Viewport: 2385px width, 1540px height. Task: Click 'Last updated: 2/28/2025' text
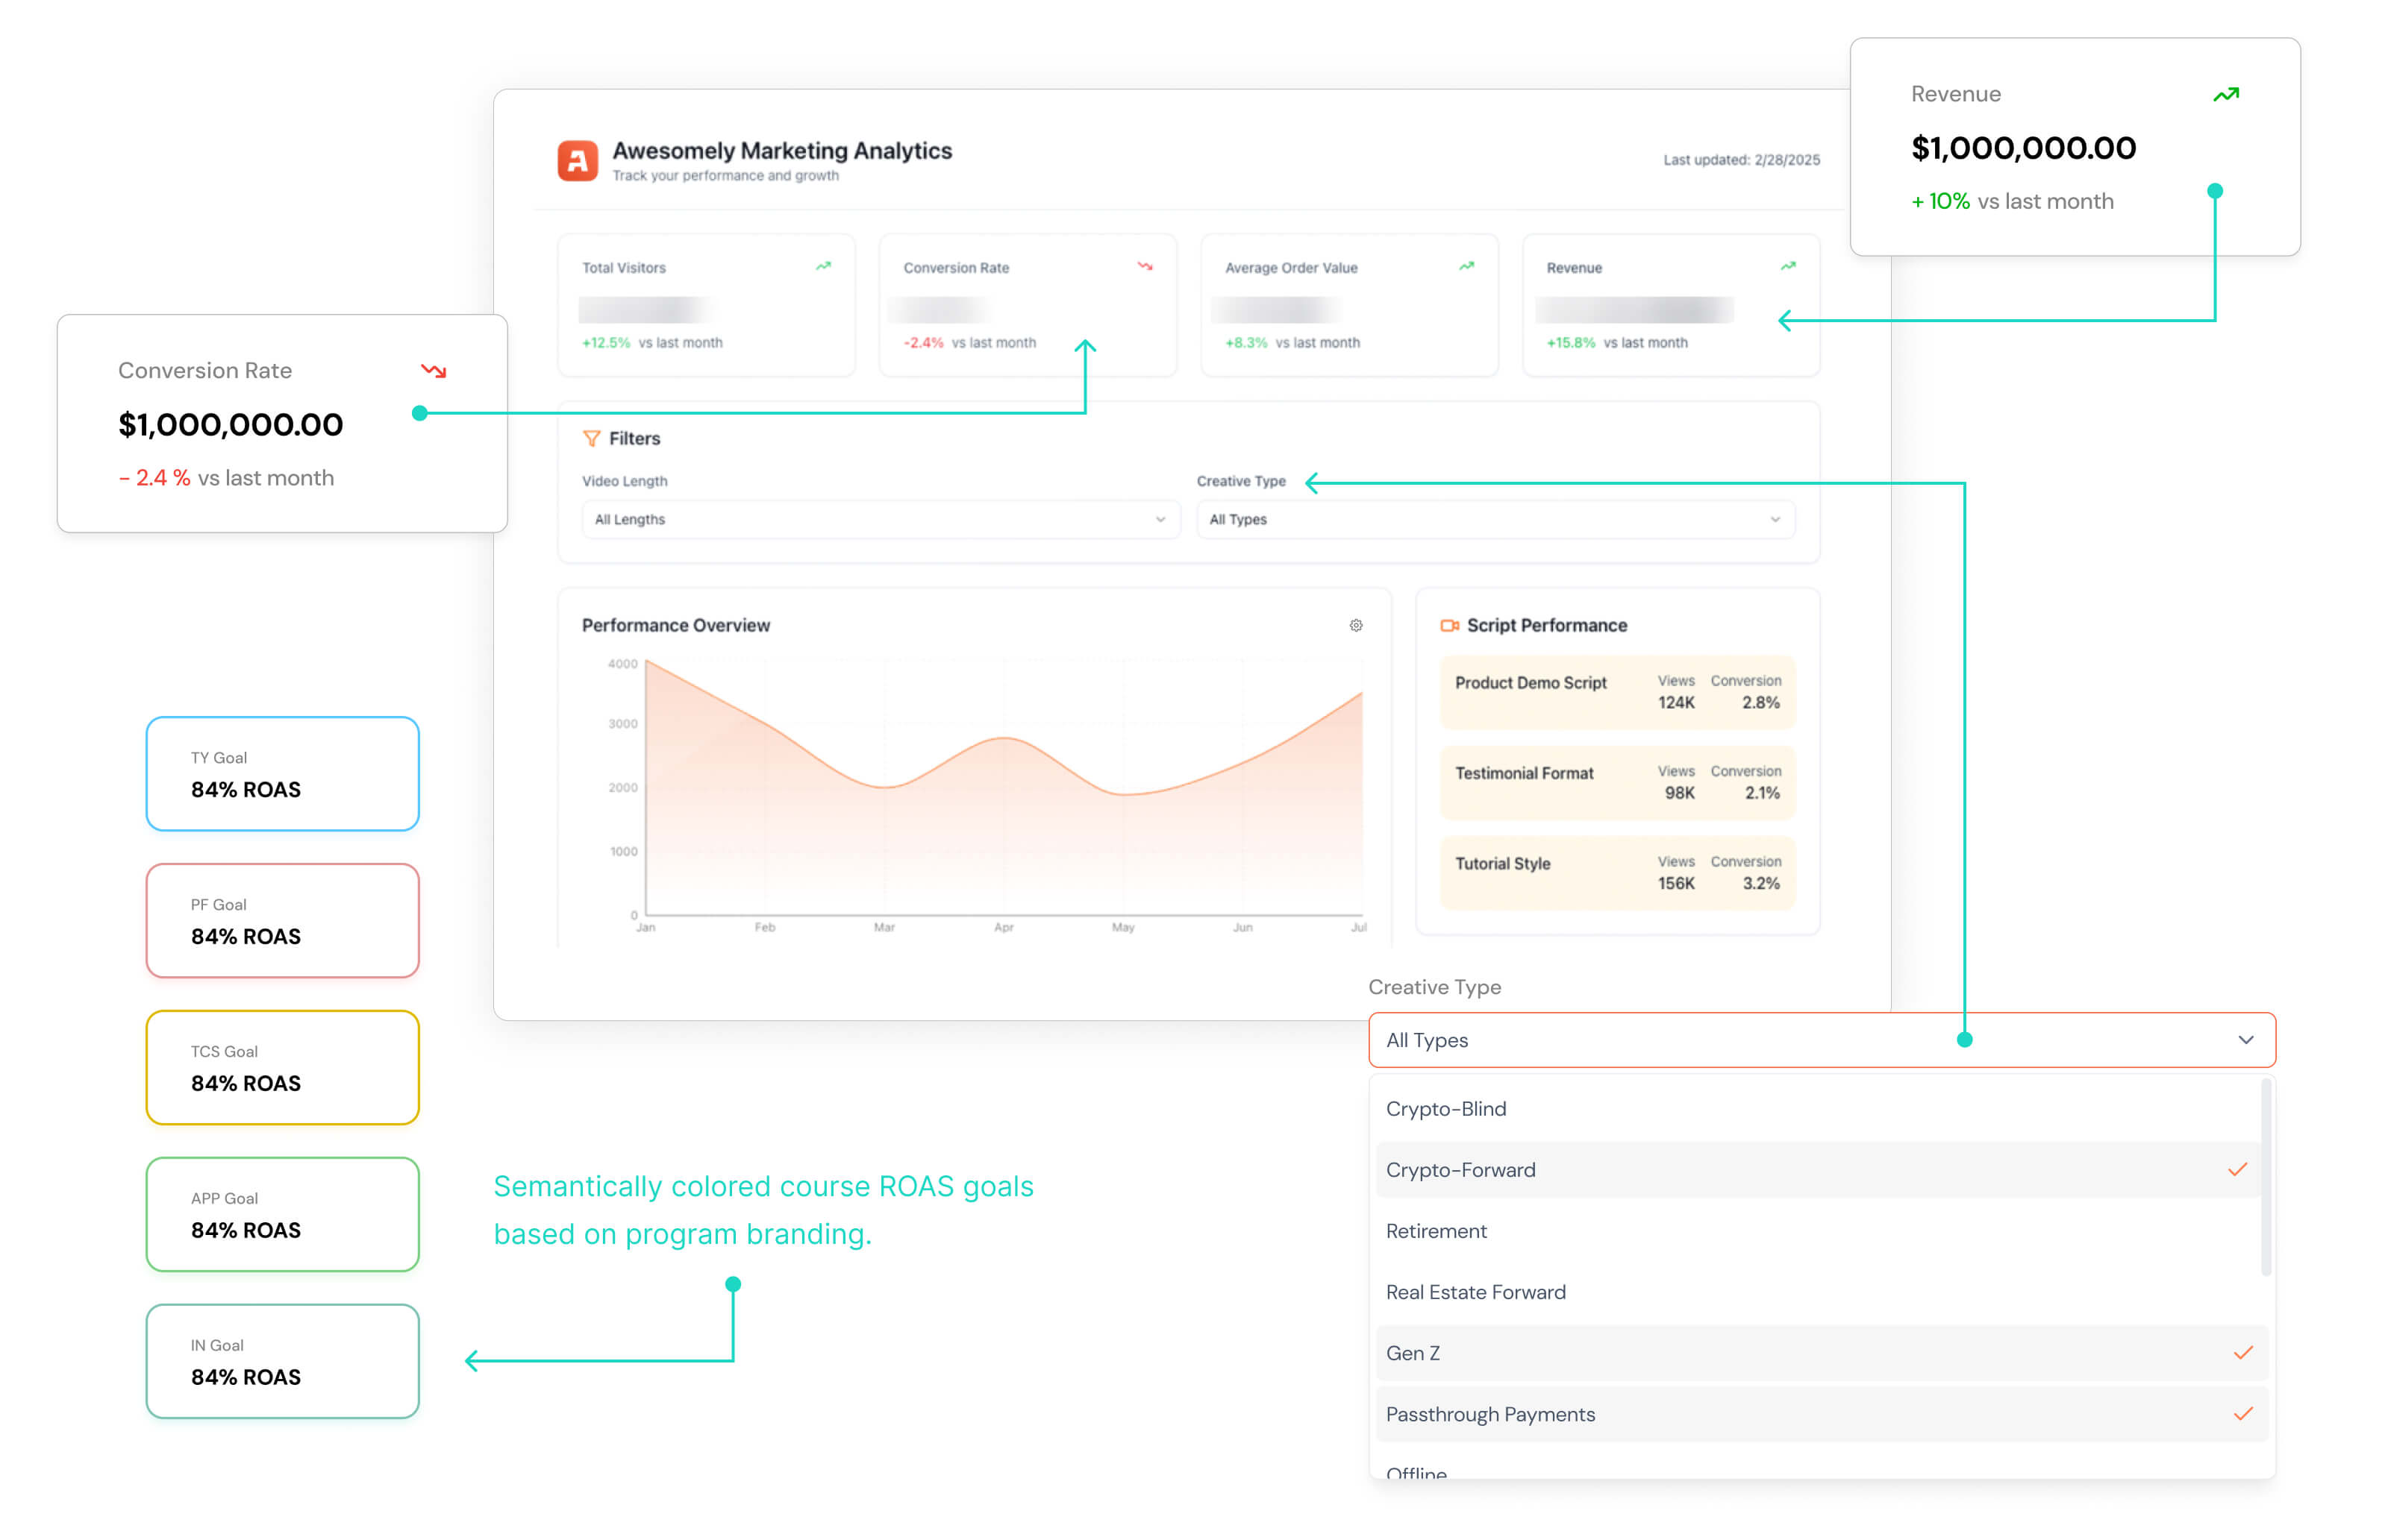click(x=1741, y=160)
